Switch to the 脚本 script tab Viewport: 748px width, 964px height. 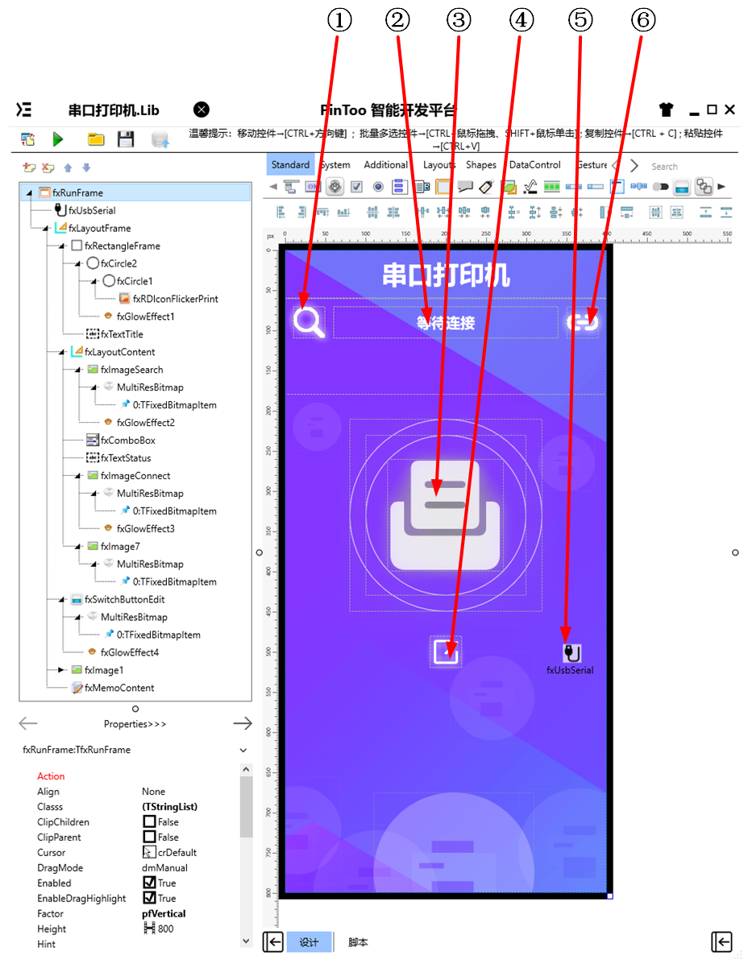pyautogui.click(x=358, y=942)
